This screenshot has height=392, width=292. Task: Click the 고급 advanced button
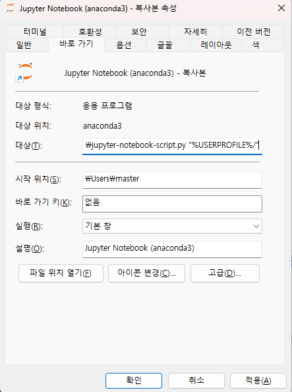[225, 273]
